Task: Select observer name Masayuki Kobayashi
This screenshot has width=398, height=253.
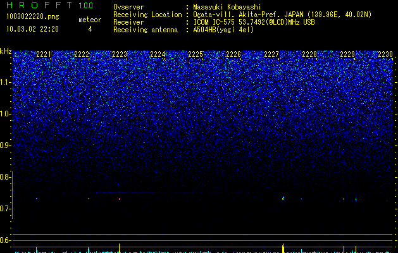Action: [227, 7]
